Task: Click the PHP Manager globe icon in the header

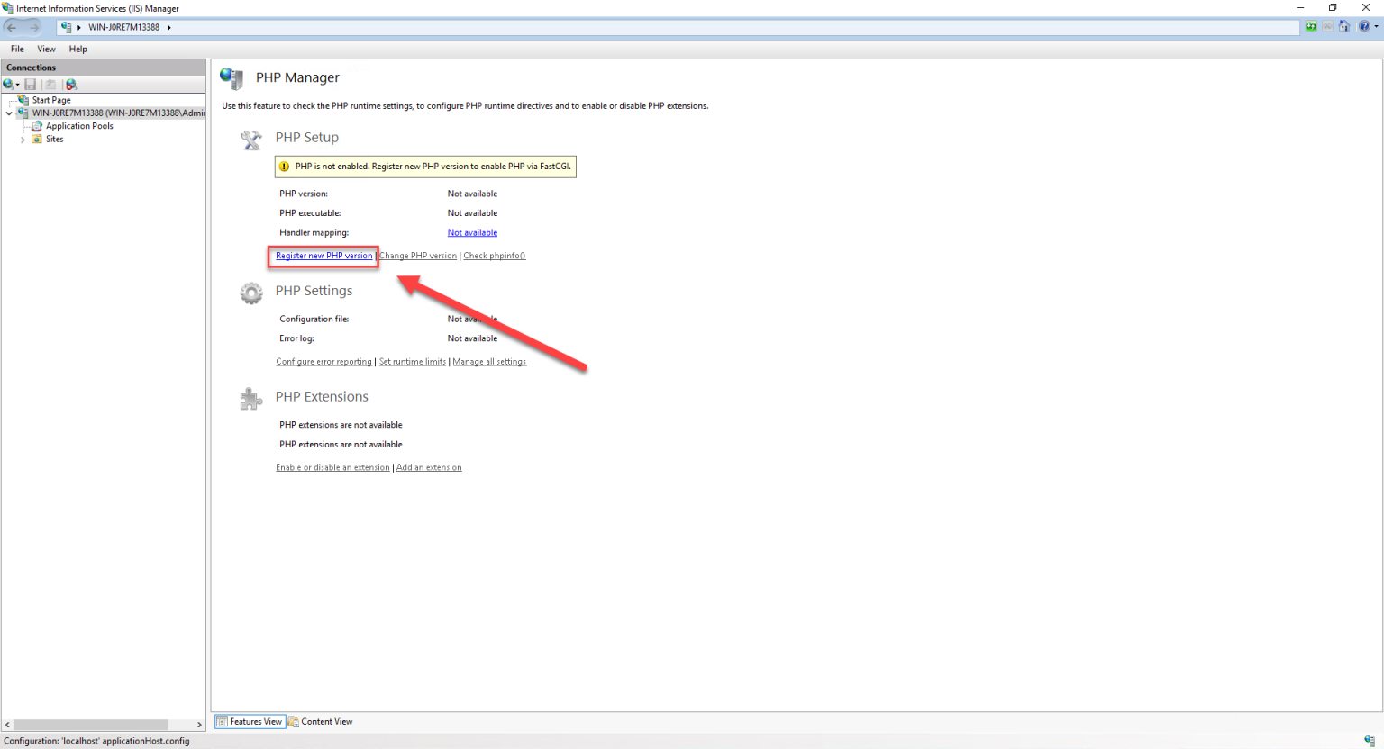Action: point(232,79)
